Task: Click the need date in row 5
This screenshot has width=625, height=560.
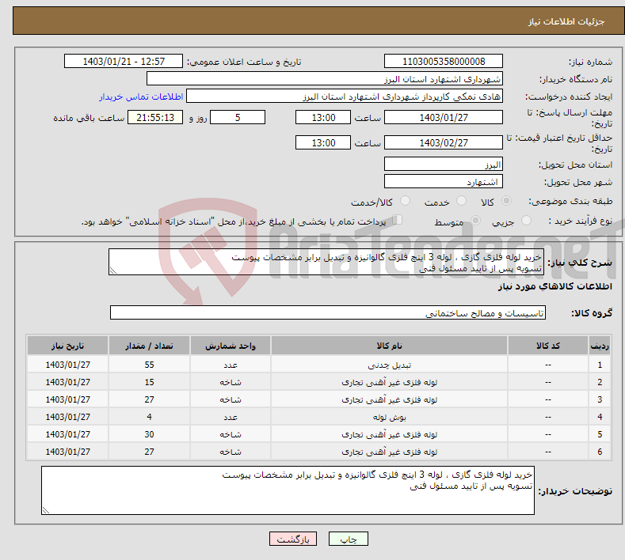Action: coord(68,434)
